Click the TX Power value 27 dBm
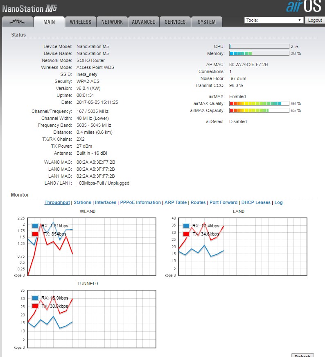The image size is (325, 357). pyautogui.click(x=84, y=146)
